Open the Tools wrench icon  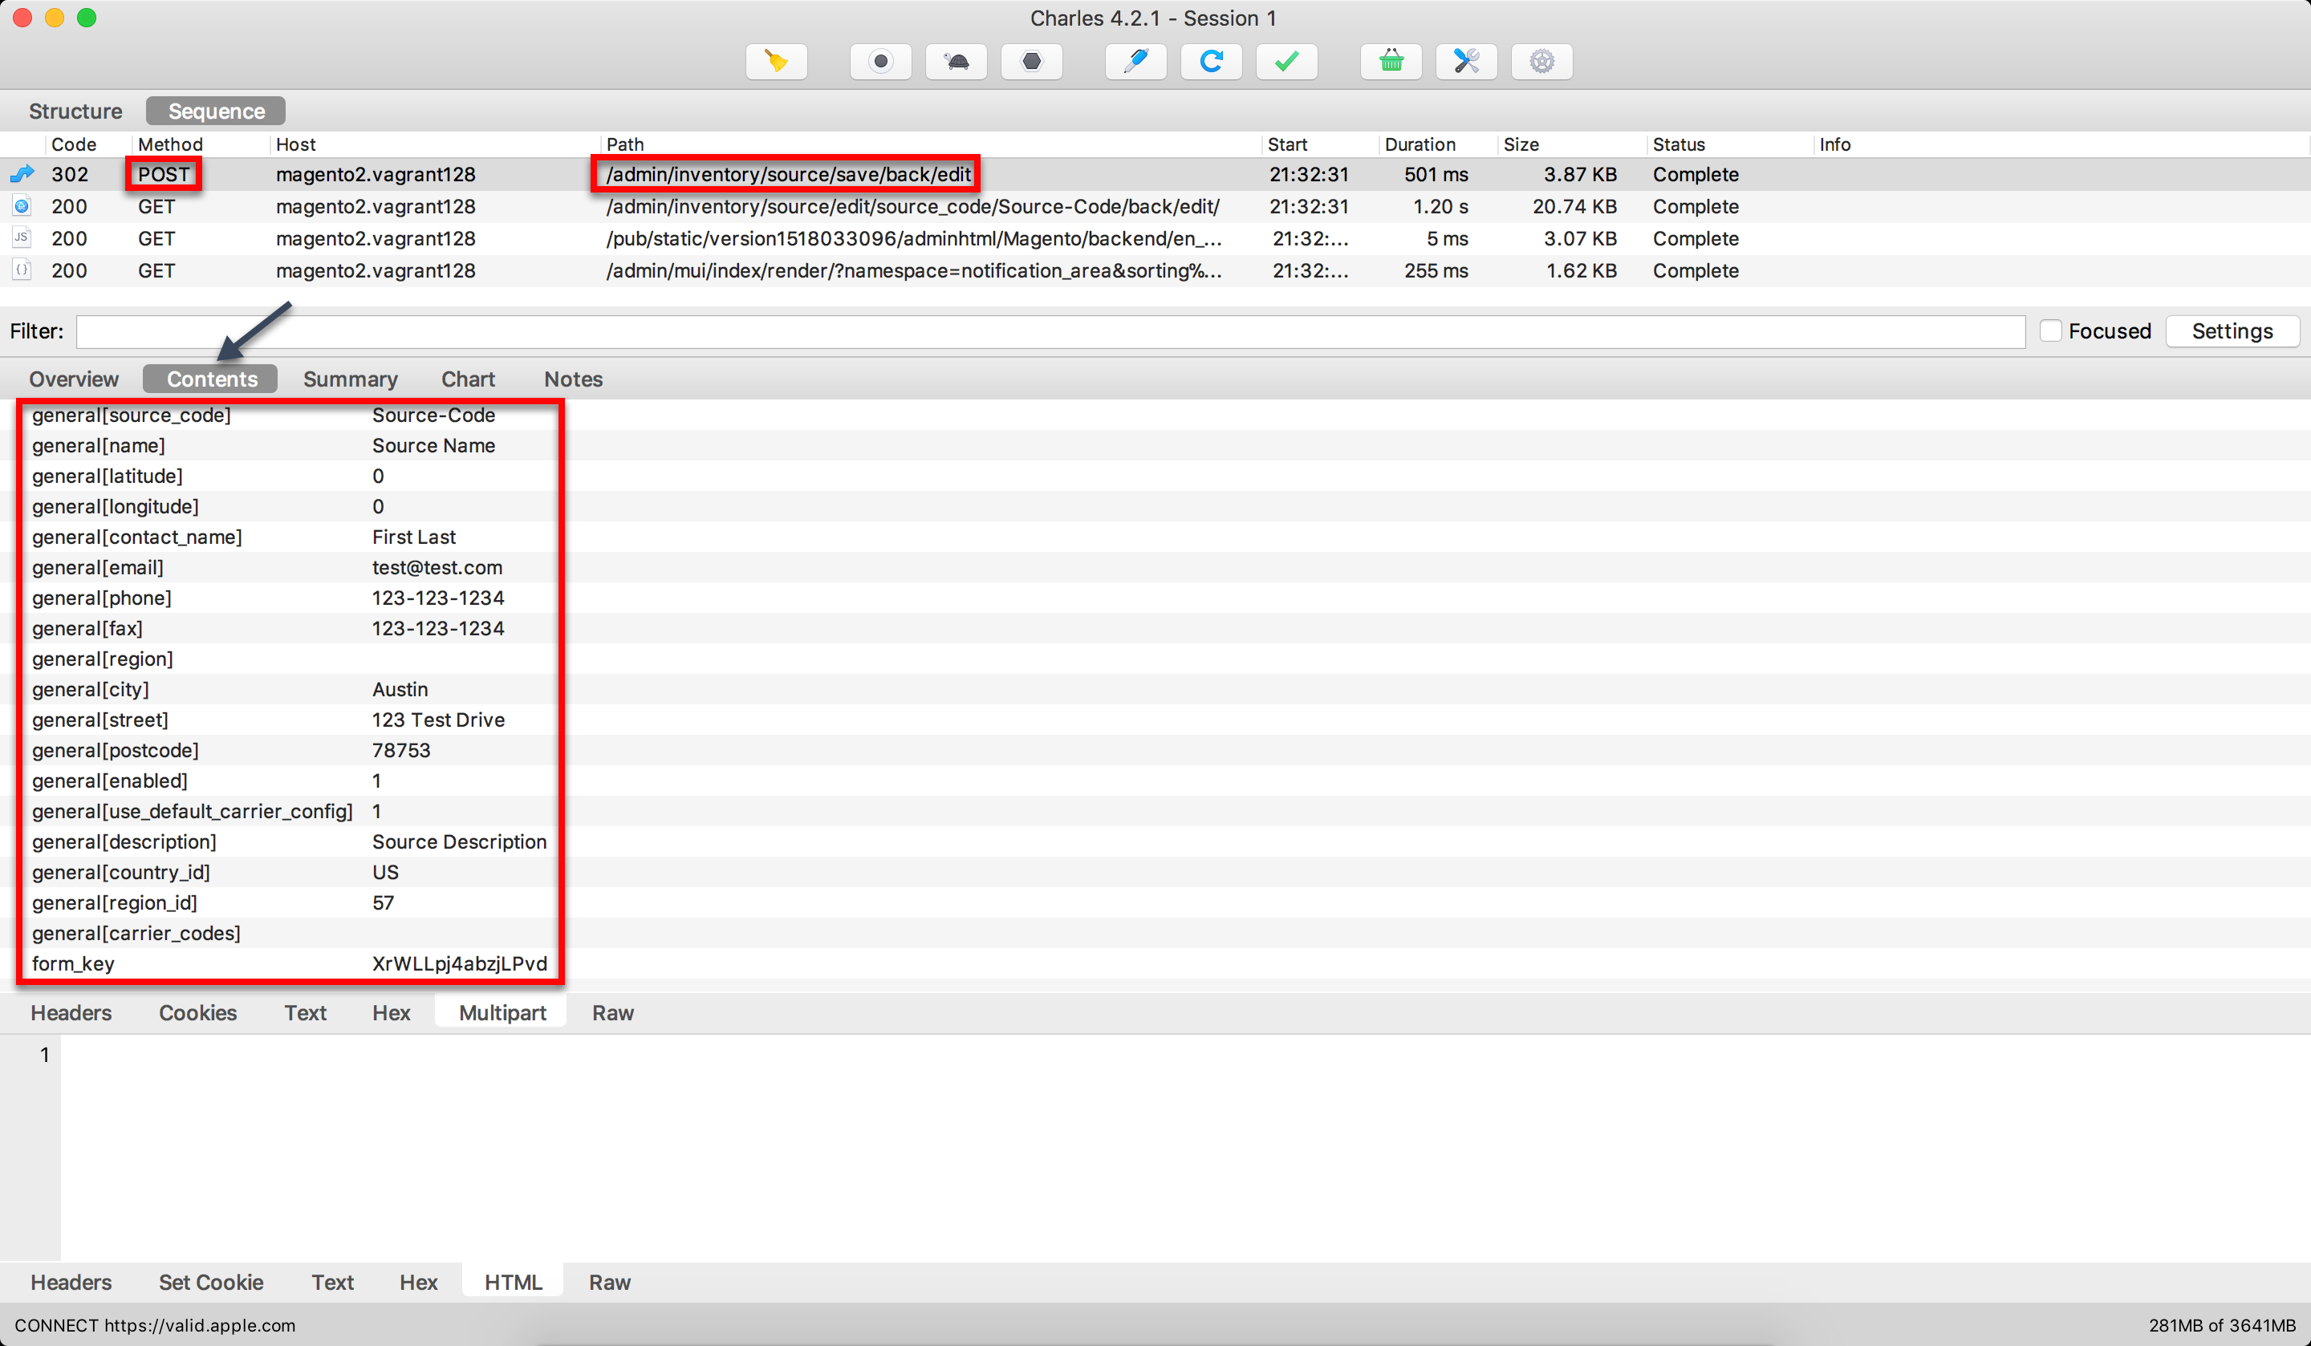pyautogui.click(x=1465, y=62)
